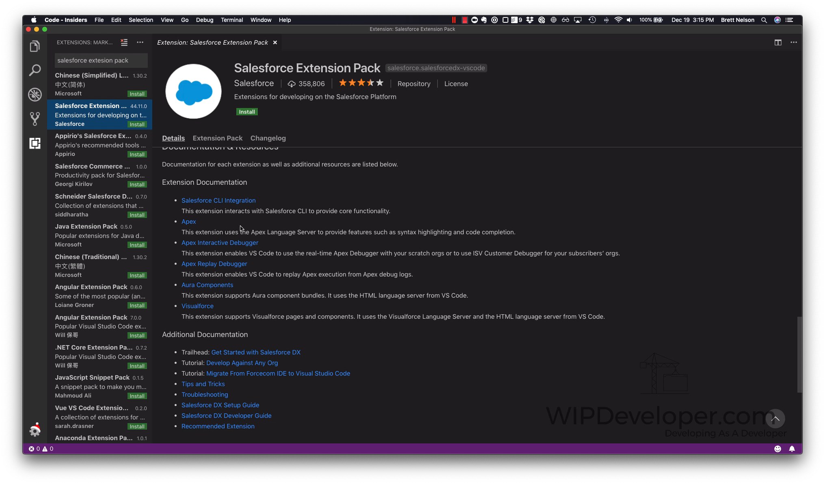Open the Debug menu

click(205, 20)
